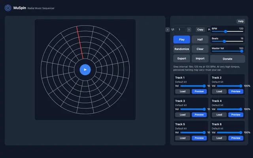This screenshot has height=158, width=253.
Task: Click Track 5 Default kit text
Action: (181, 128)
